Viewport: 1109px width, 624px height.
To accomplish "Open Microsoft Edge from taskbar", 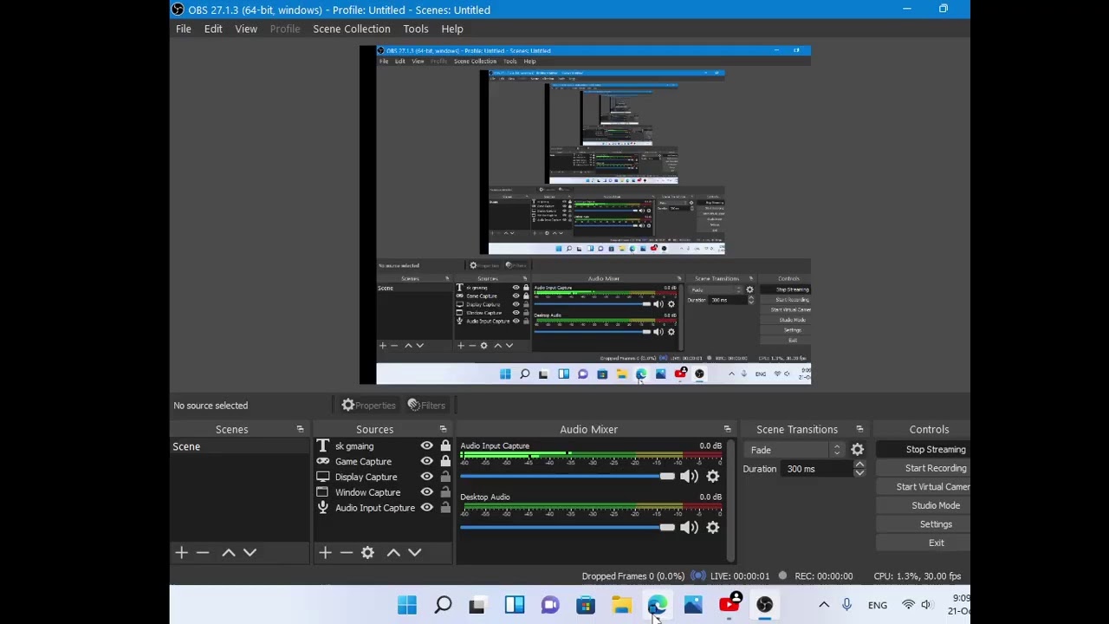I will [658, 604].
